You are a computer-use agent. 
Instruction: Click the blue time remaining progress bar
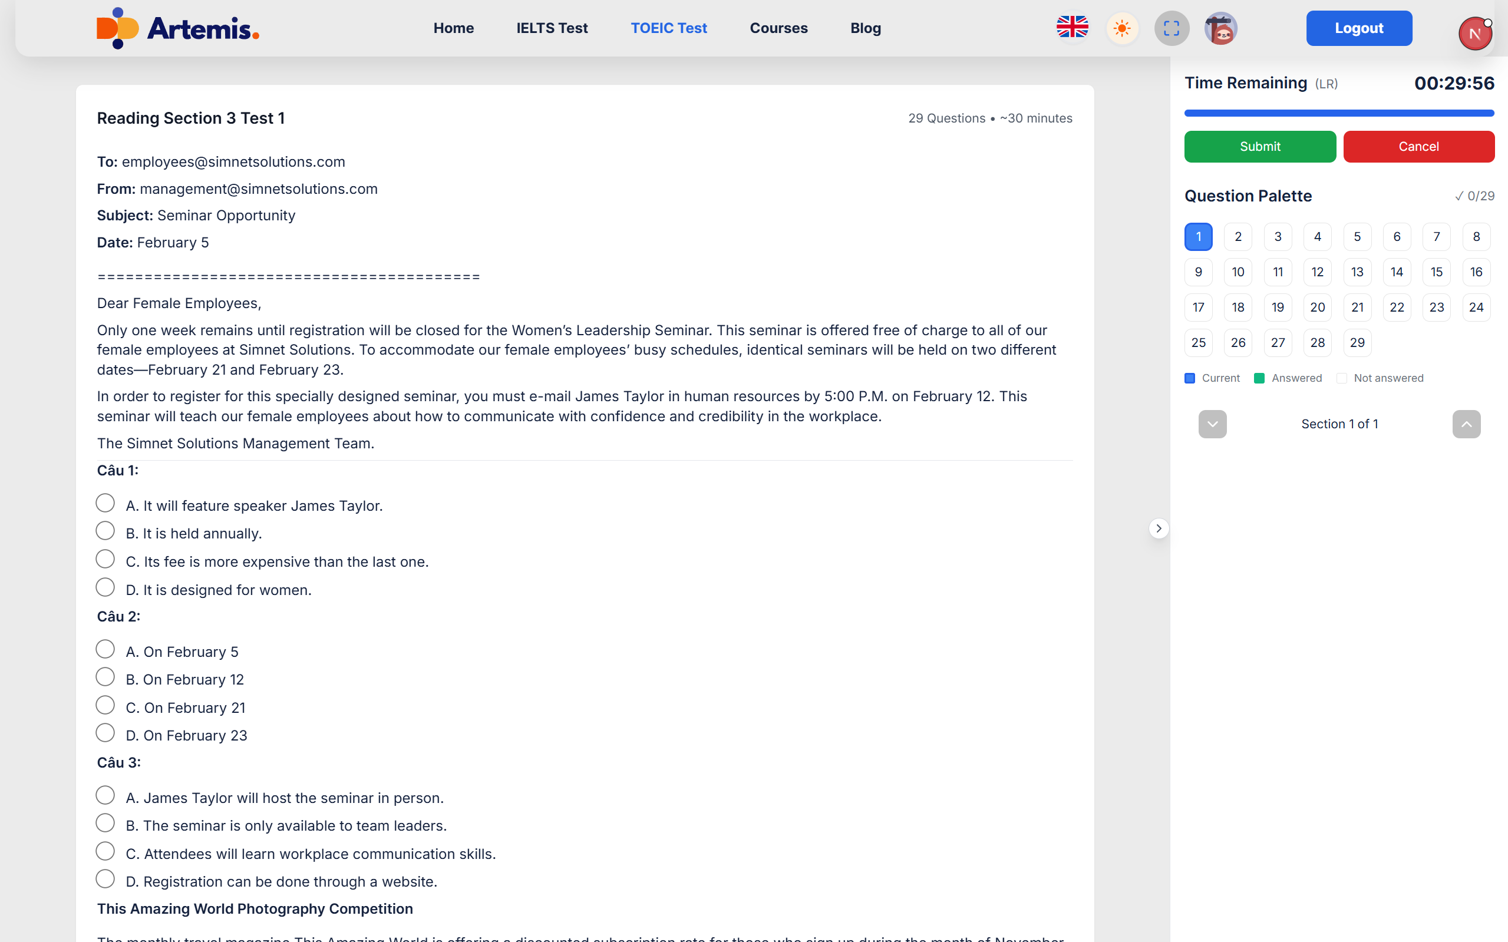click(x=1338, y=113)
